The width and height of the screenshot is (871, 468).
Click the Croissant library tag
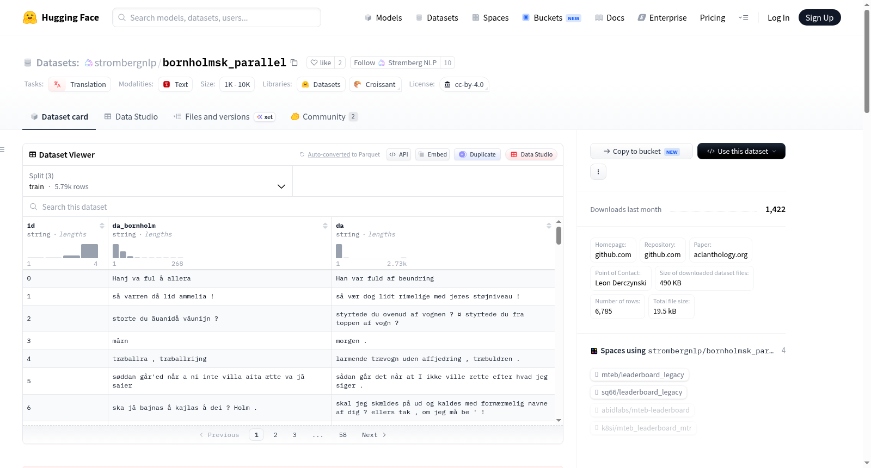(x=375, y=84)
